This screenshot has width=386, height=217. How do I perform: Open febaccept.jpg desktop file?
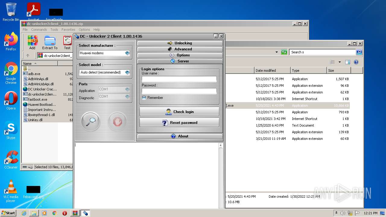point(33,192)
